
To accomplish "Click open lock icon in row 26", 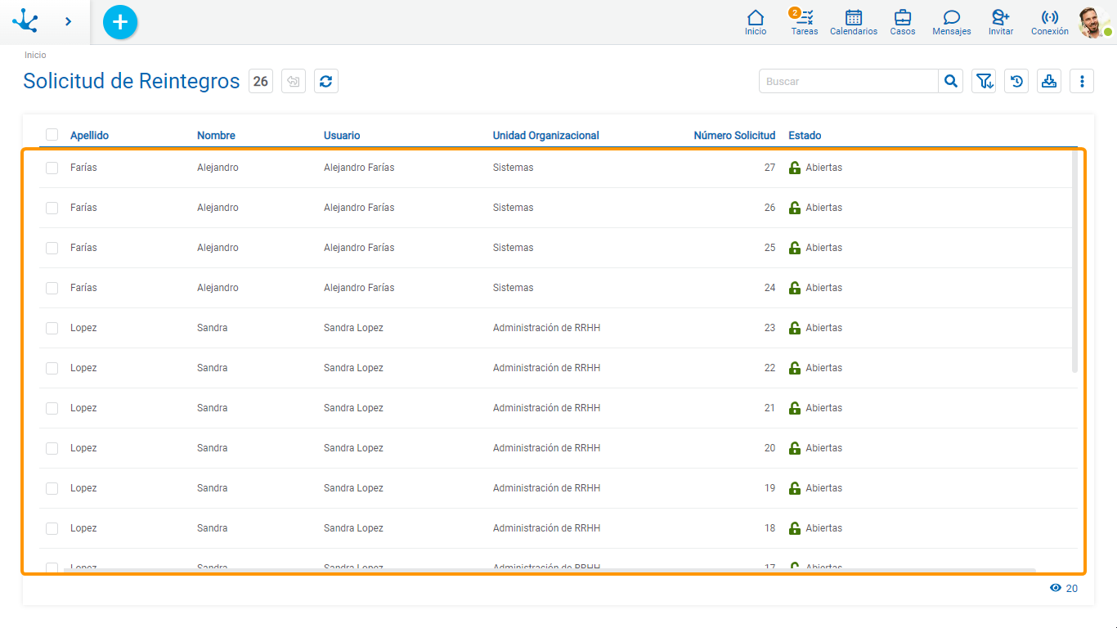I will pyautogui.click(x=794, y=208).
